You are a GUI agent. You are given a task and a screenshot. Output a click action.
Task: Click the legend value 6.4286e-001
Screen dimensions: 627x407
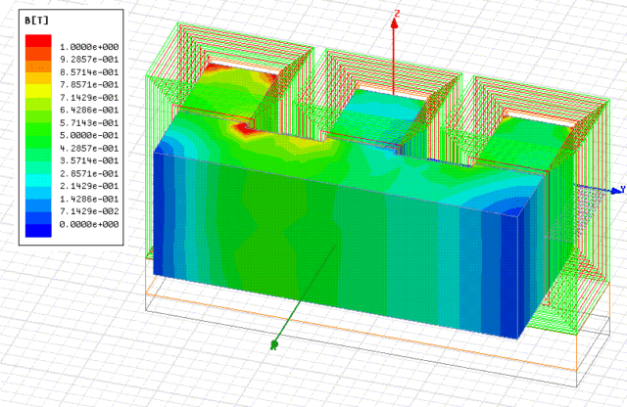coord(89,110)
